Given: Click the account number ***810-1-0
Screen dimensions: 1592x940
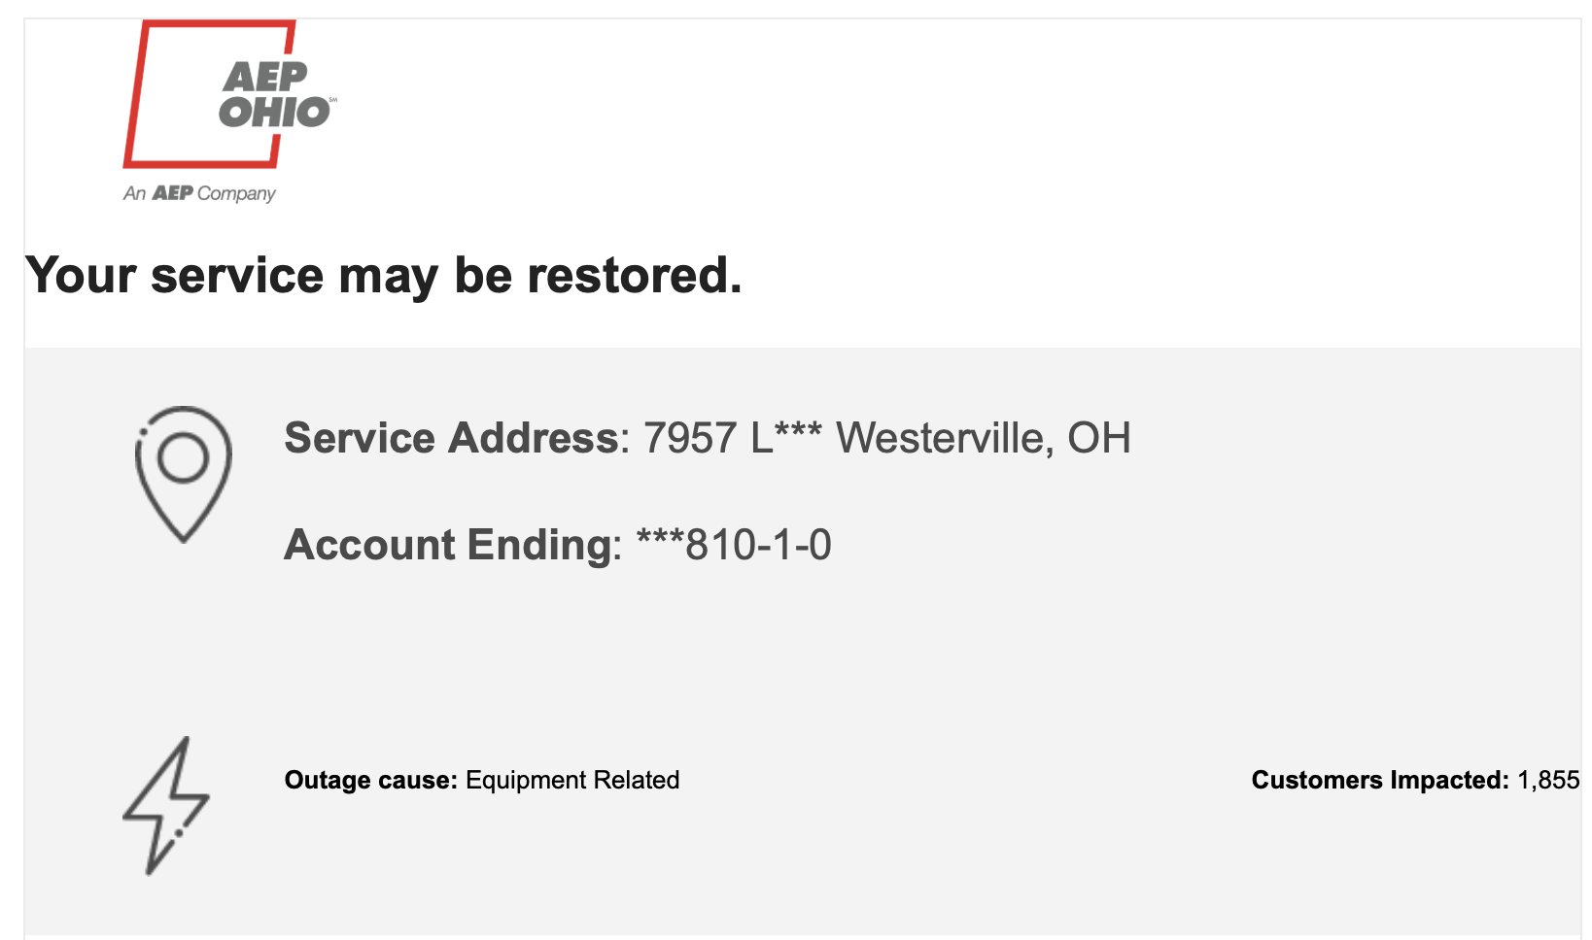Looking at the screenshot, I should (x=734, y=545).
